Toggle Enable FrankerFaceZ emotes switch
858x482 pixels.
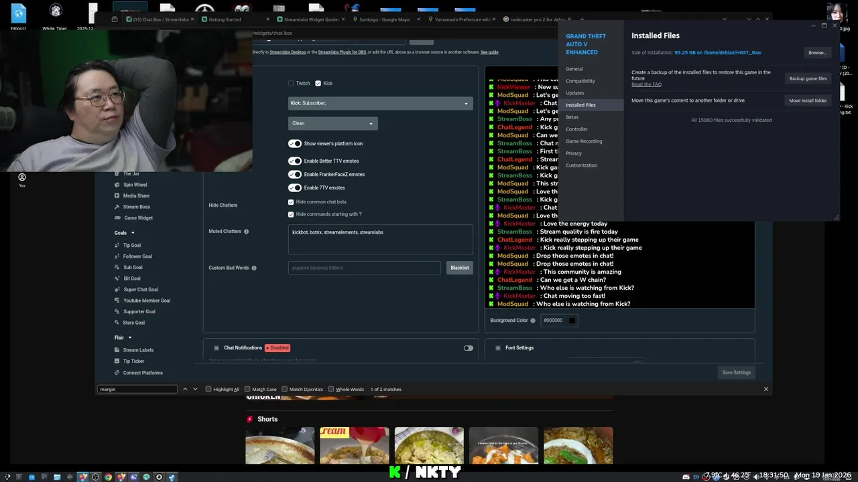[295, 175]
